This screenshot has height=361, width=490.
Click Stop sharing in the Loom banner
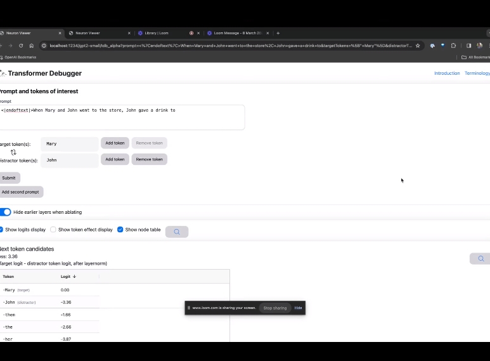[x=274, y=308]
